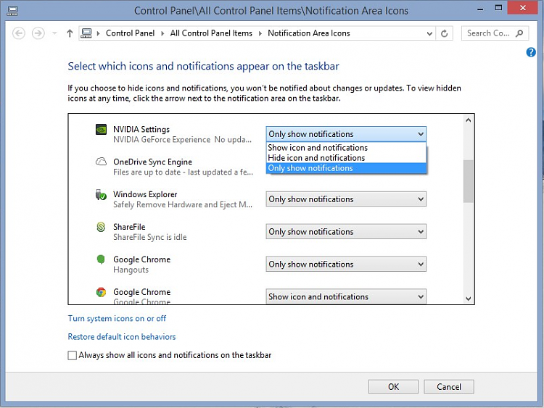Click the Google Chrome browser icon
This screenshot has height=408, width=544.
[x=101, y=292]
